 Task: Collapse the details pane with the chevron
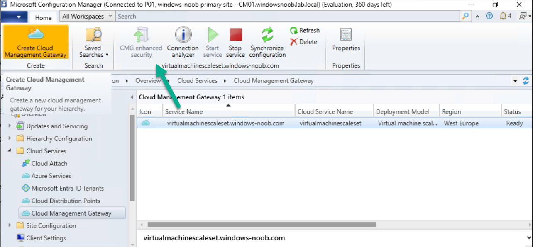click(528, 238)
